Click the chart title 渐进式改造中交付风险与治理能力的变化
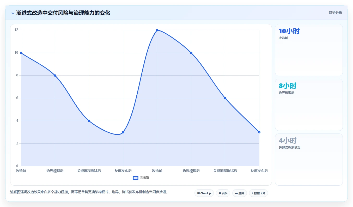353x207 pixels. [63, 13]
